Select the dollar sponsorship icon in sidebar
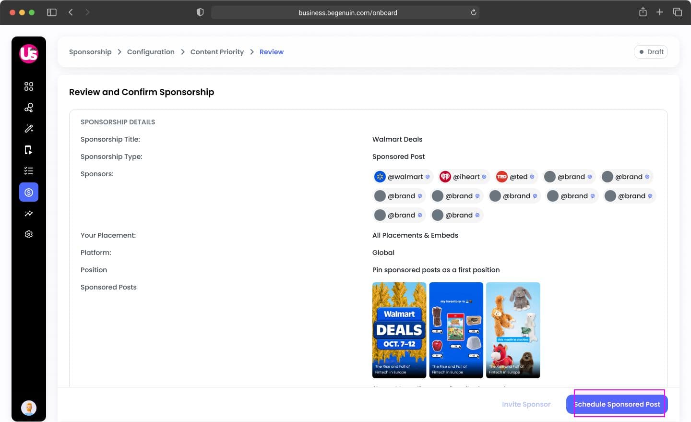The height and width of the screenshot is (422, 691). point(29,192)
